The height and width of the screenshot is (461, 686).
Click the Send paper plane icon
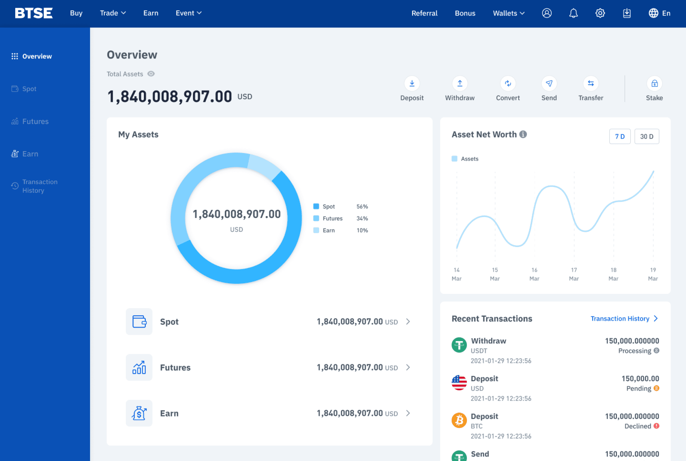coord(549,84)
